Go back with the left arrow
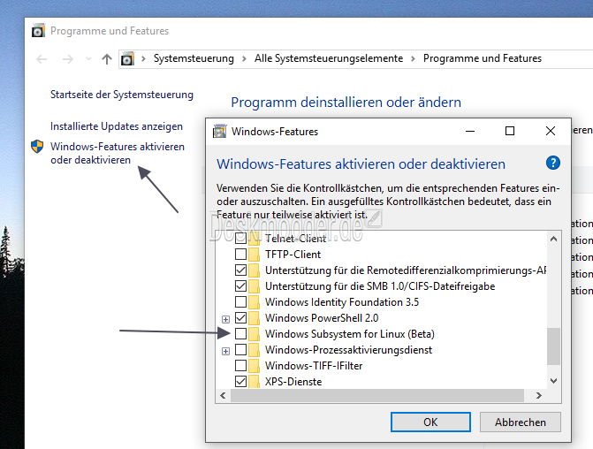The height and width of the screenshot is (449, 593). [x=42, y=59]
